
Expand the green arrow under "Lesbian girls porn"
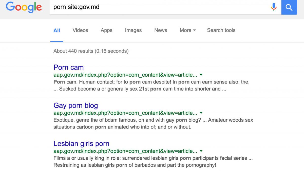pyautogui.click(x=201, y=151)
